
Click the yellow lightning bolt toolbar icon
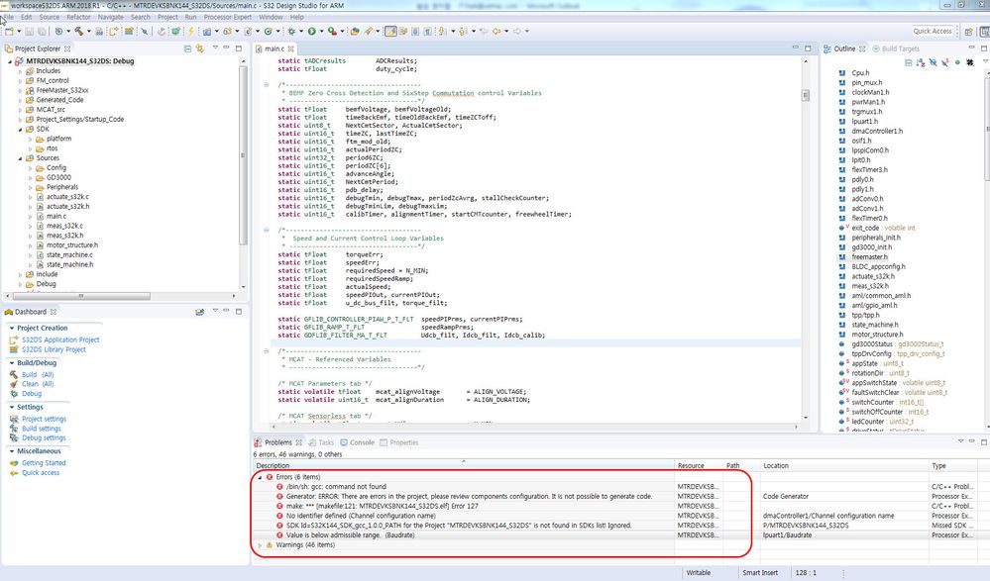pyautogui.click(x=190, y=31)
